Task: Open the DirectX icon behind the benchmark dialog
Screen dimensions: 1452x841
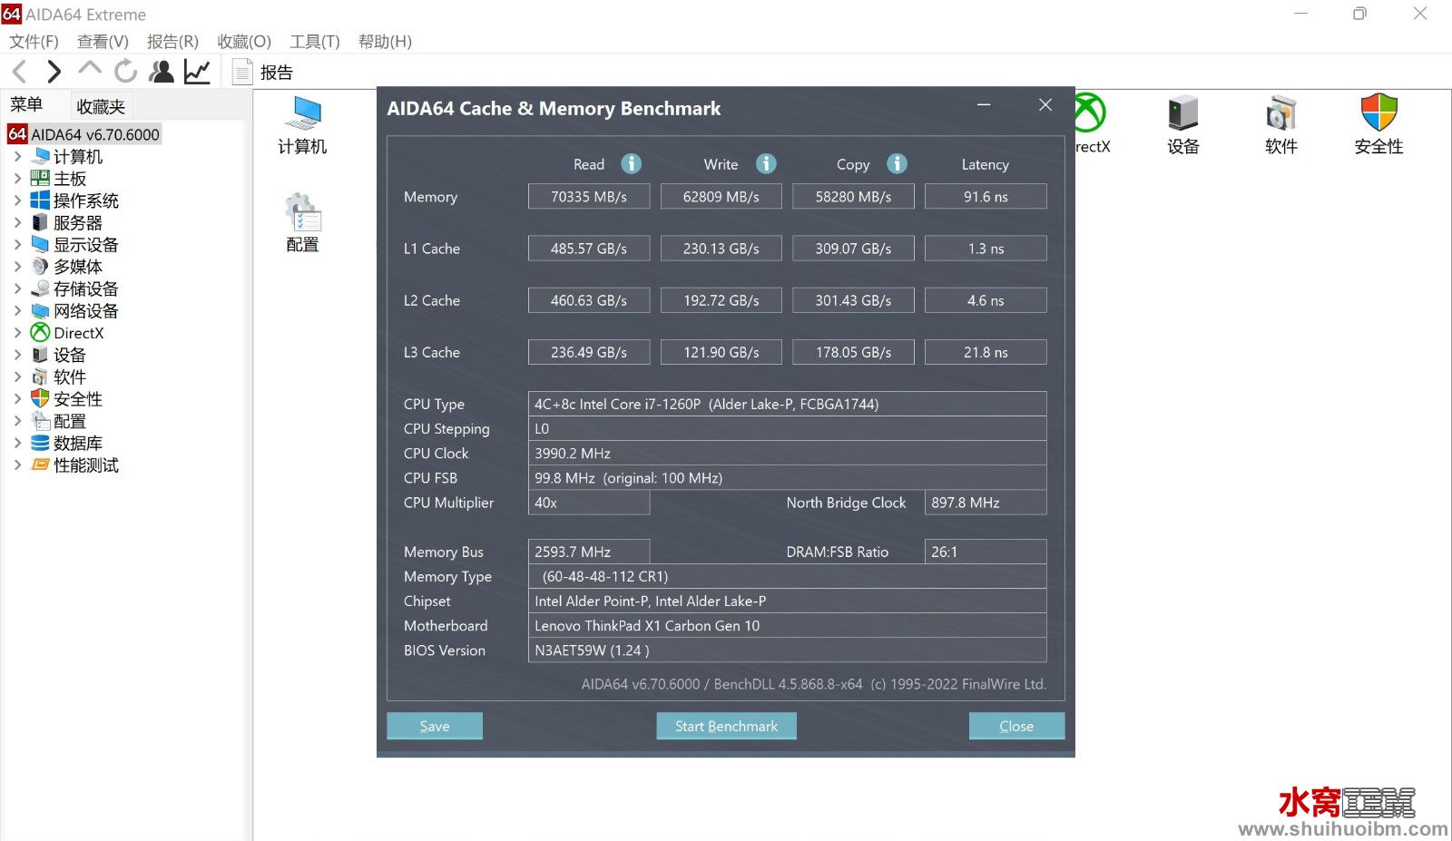Action: [x=1091, y=125]
